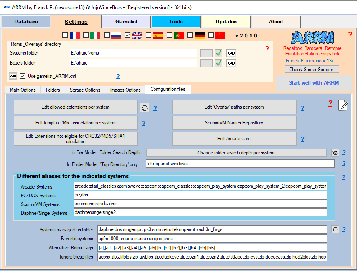
Task: Select the French flag language checkbox
Action: 65,36
